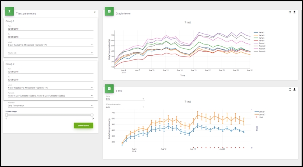Download the Graph viewer chart

[294, 12]
